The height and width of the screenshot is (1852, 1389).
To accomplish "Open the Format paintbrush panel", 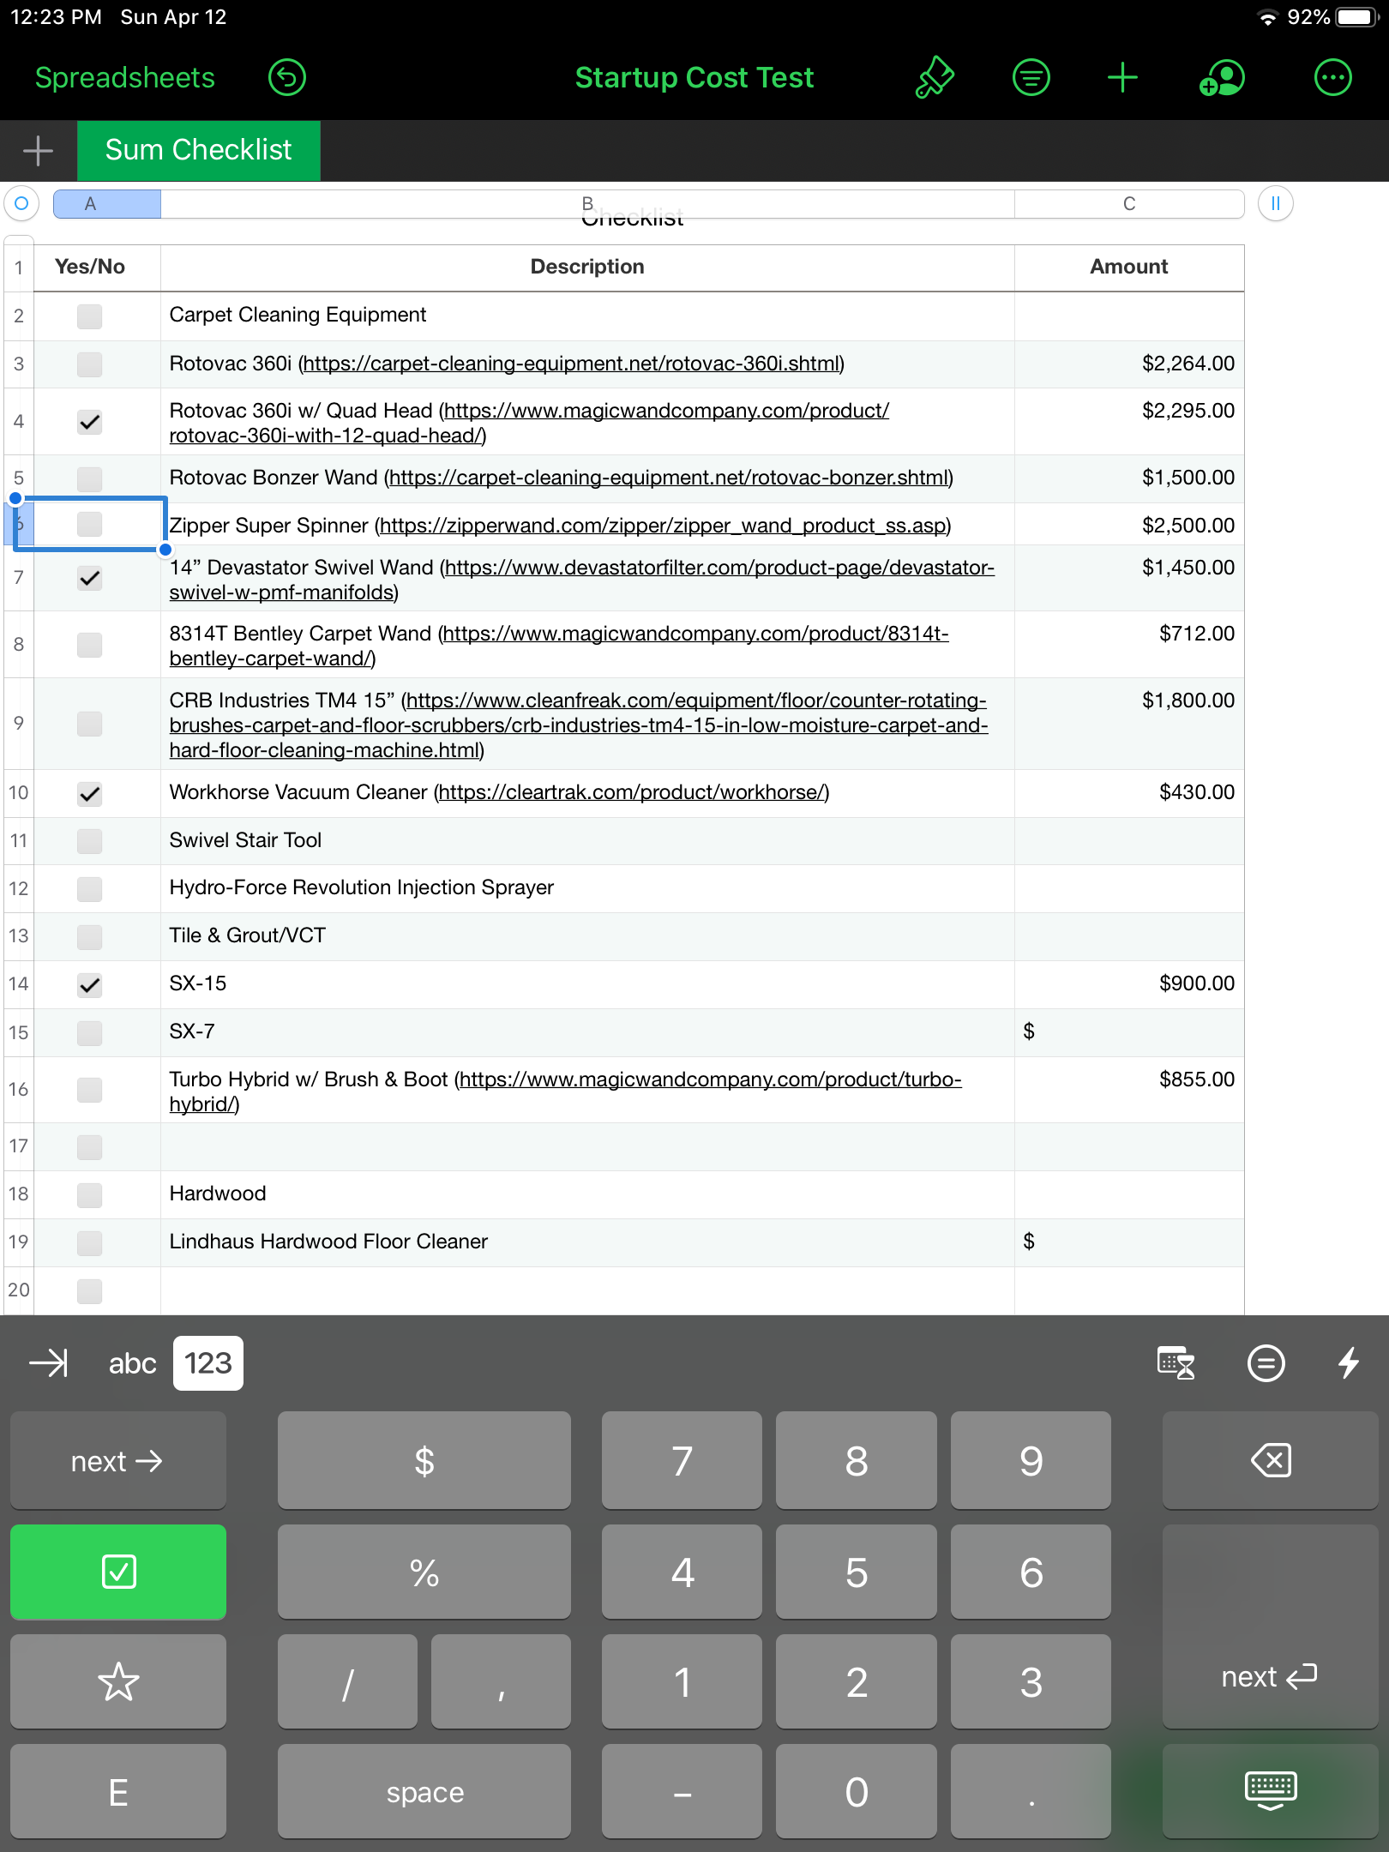I will point(935,78).
